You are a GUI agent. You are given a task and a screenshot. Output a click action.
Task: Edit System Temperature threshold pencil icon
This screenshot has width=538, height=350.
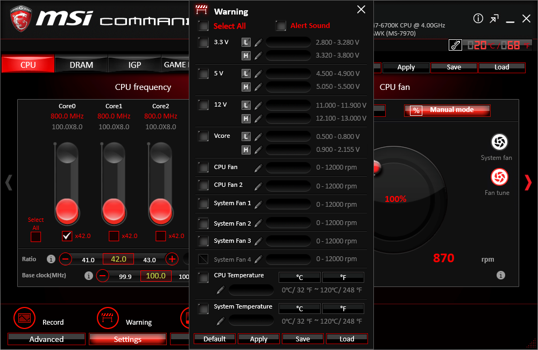(x=221, y=321)
